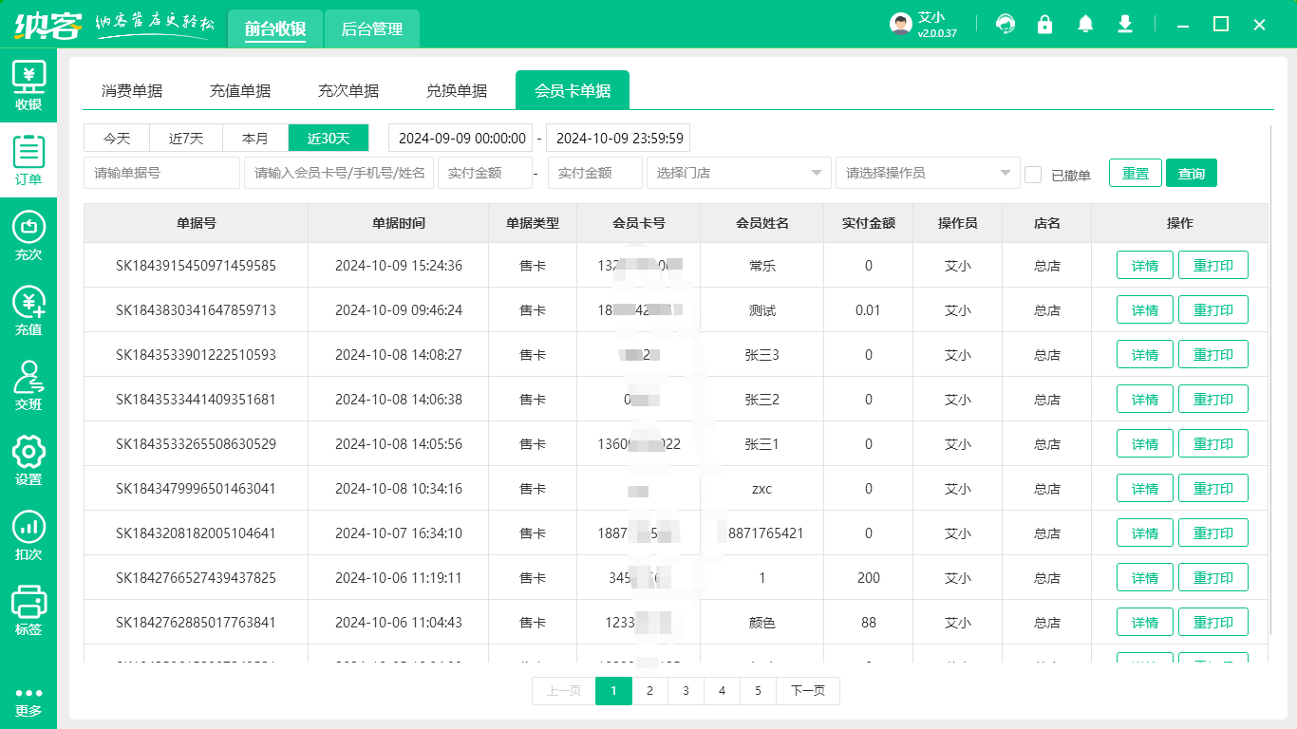
Task: Open the 充次 sidebar icon
Action: 28,235
